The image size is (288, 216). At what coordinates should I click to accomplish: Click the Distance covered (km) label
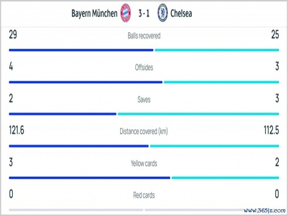coord(144,131)
